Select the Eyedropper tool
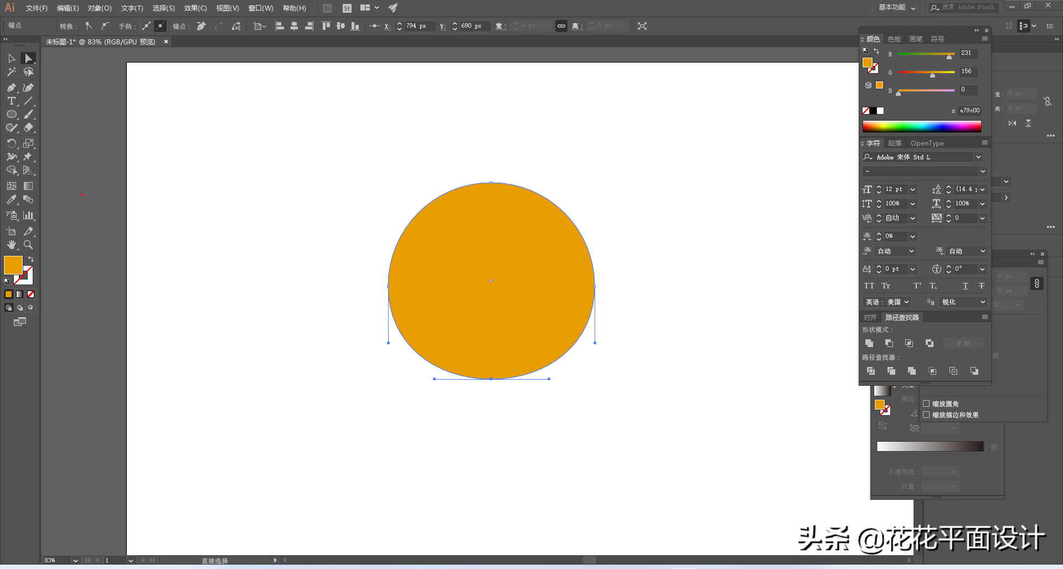The width and height of the screenshot is (1063, 569). (x=11, y=200)
